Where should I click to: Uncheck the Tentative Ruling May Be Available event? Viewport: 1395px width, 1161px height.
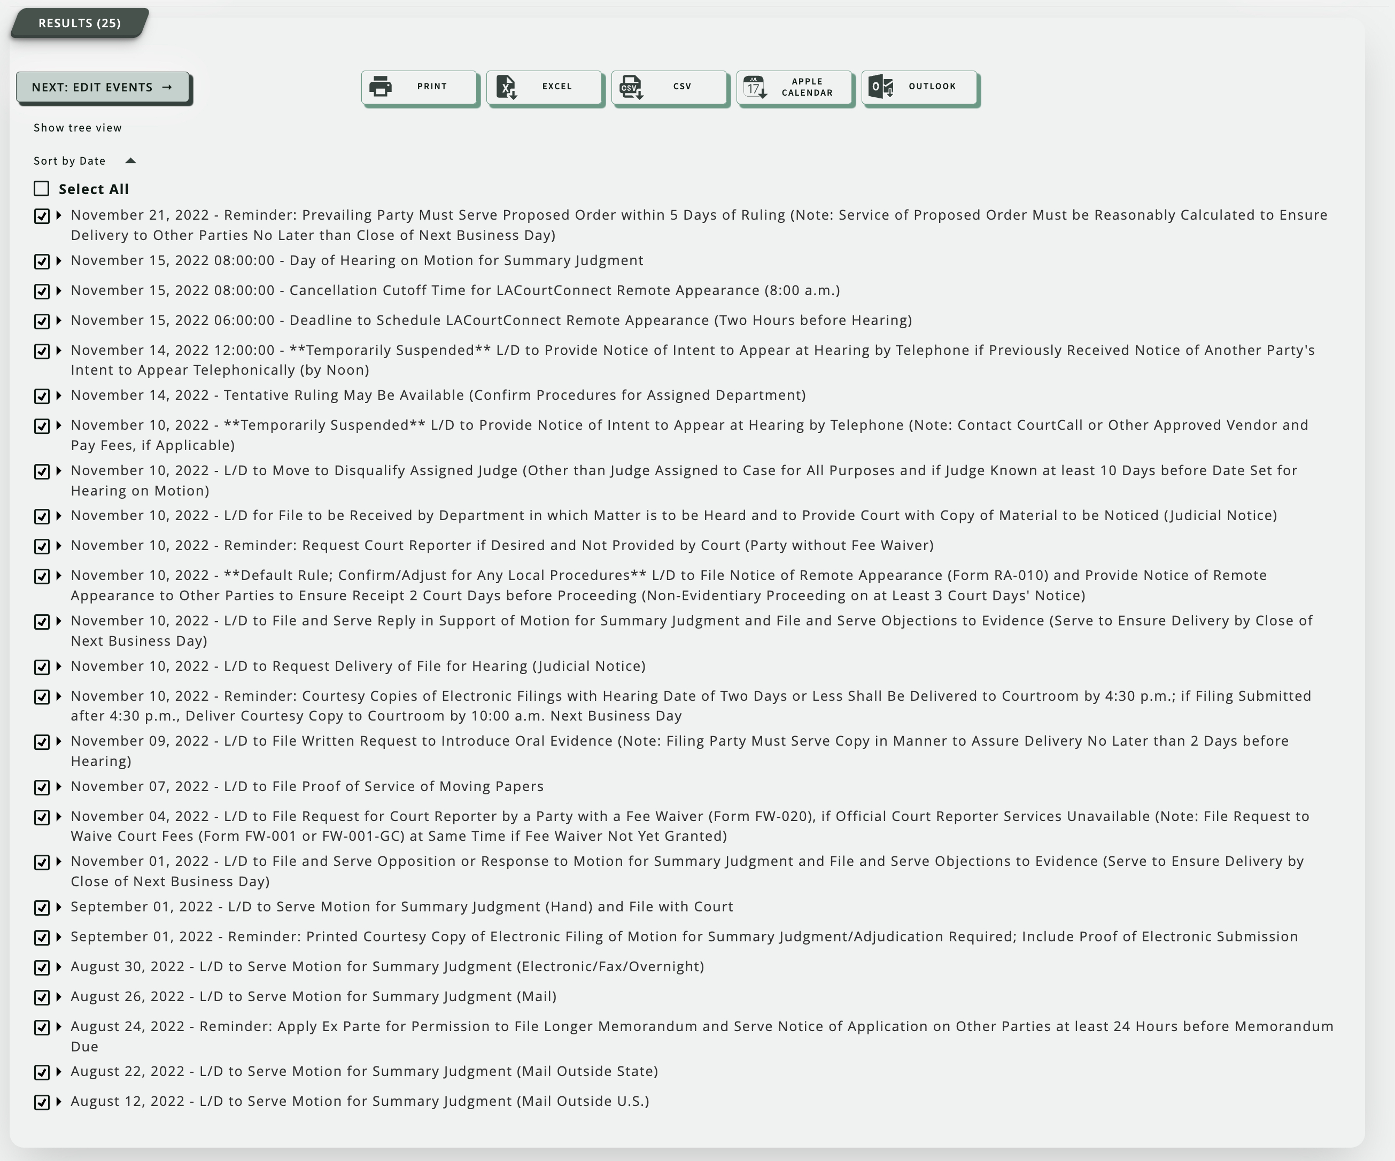(42, 397)
